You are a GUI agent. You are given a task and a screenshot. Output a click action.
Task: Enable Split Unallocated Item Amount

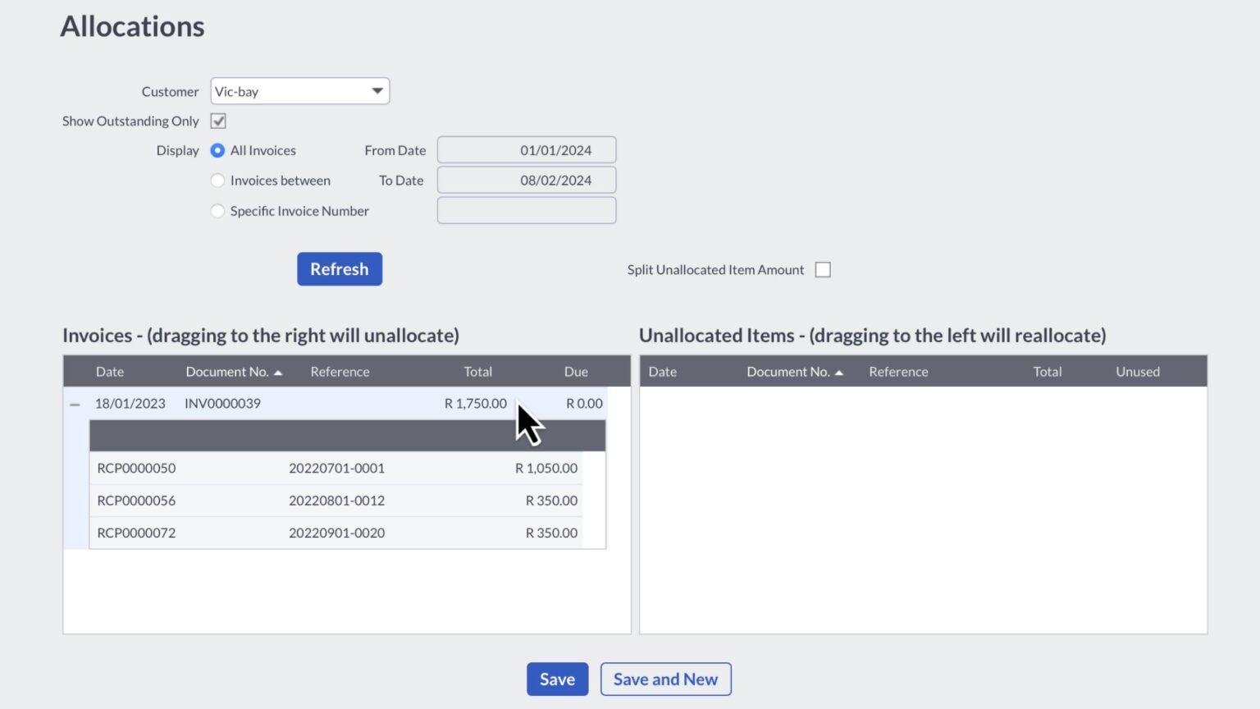click(823, 269)
